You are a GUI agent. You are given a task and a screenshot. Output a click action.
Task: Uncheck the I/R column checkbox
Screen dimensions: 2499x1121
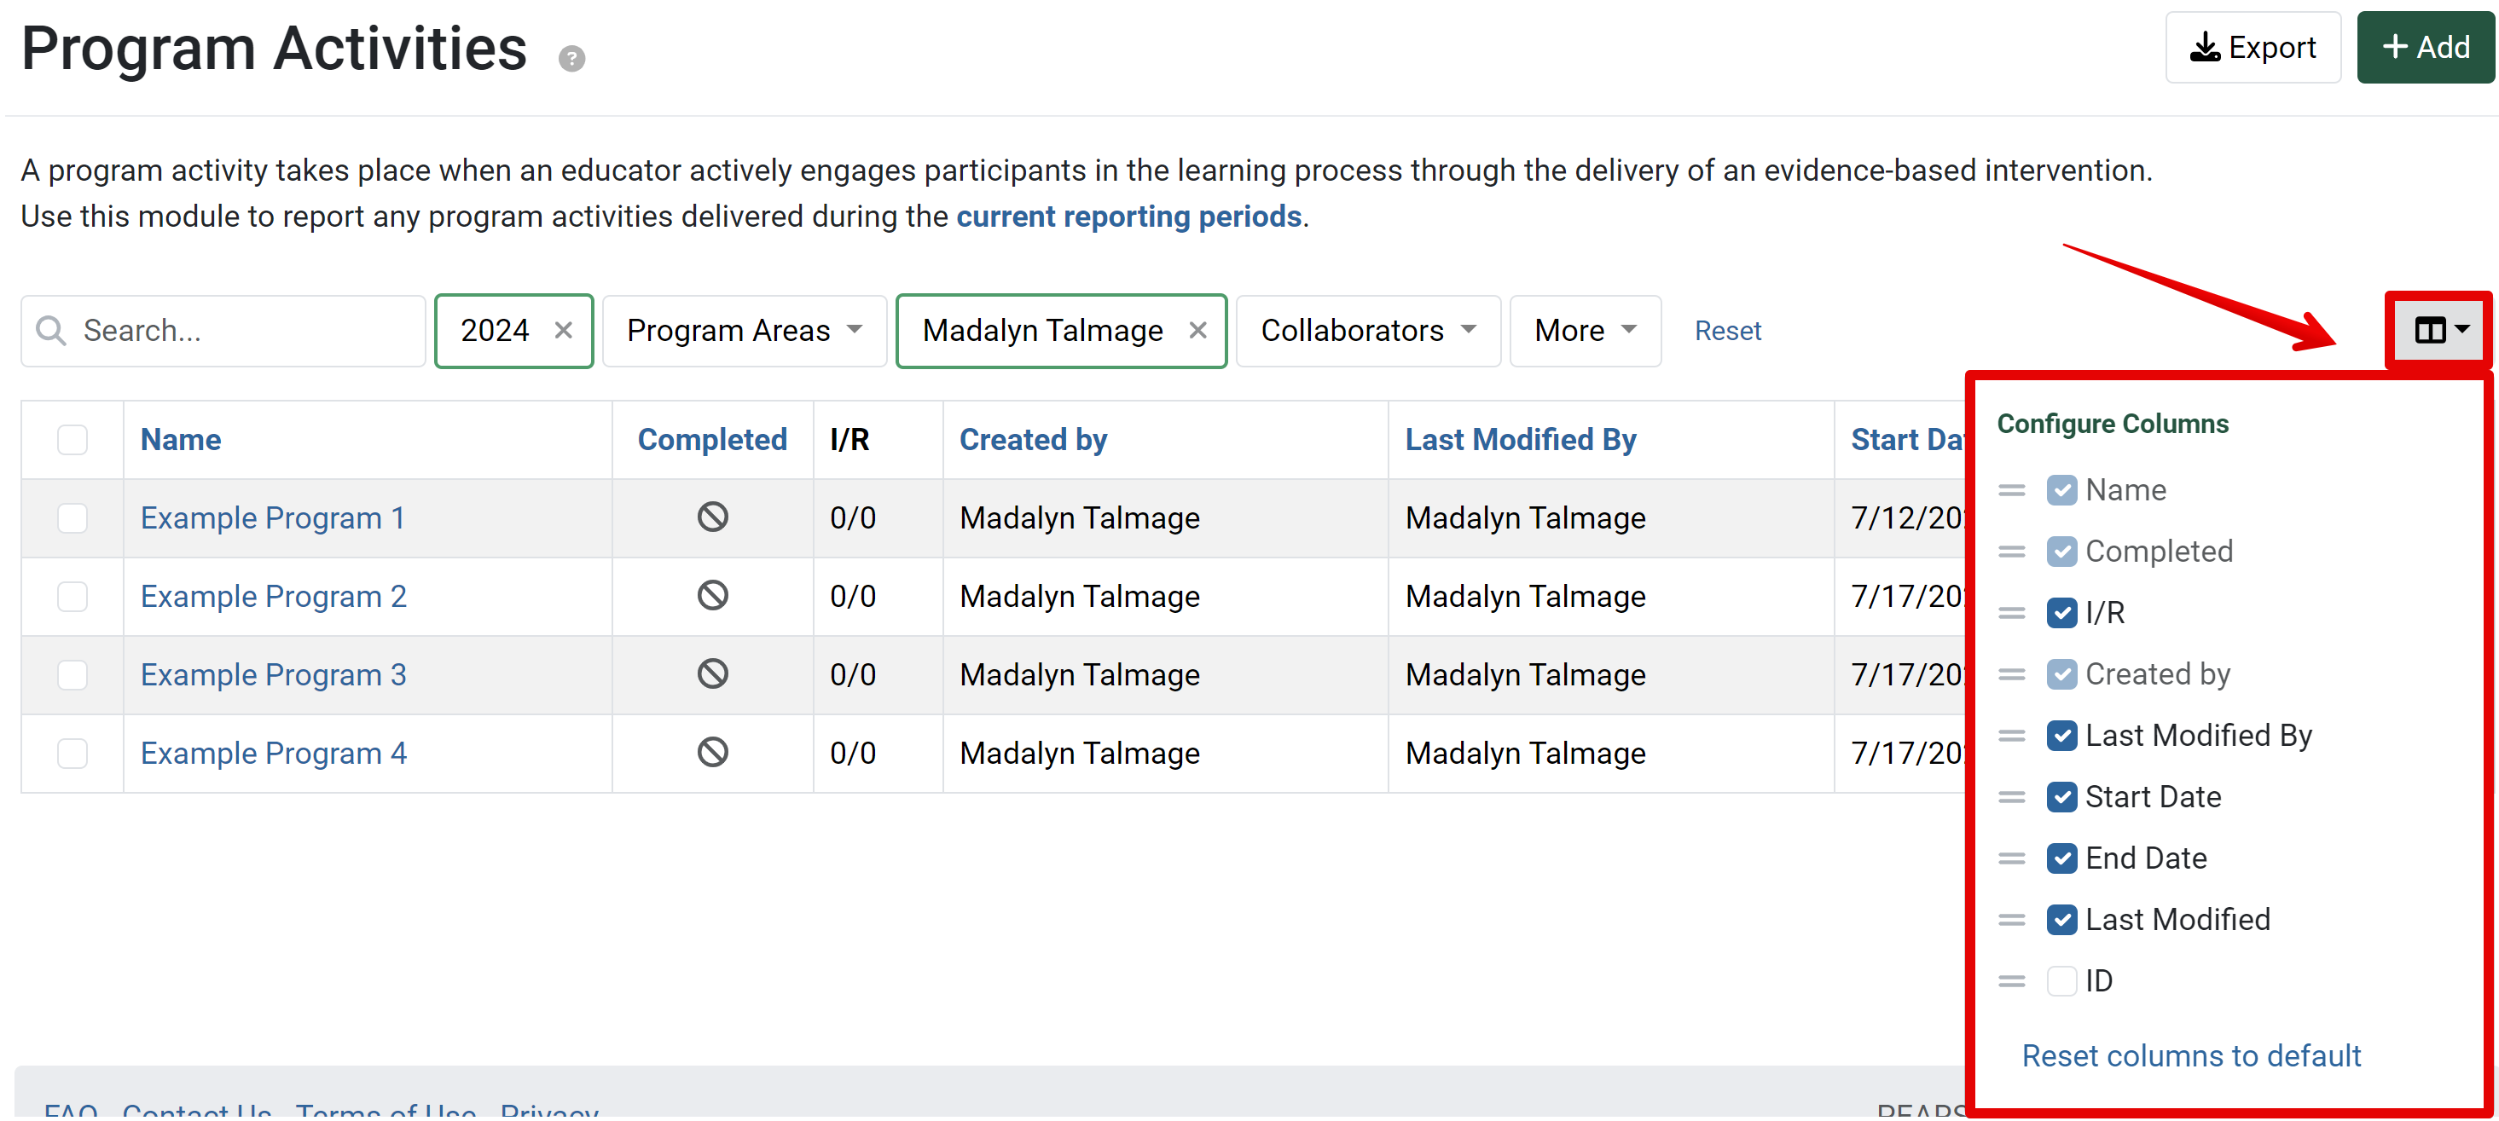click(x=2061, y=613)
